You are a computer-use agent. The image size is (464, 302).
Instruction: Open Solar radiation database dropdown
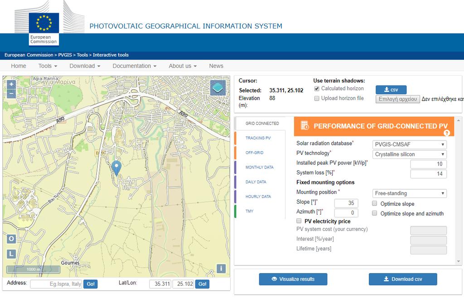tap(409, 144)
